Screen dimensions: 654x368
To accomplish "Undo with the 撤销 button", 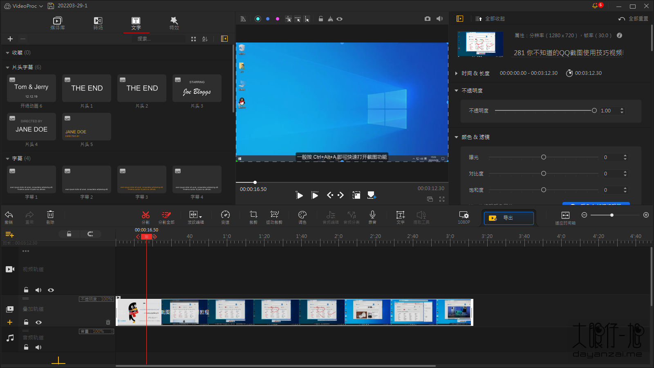I will coord(9,217).
